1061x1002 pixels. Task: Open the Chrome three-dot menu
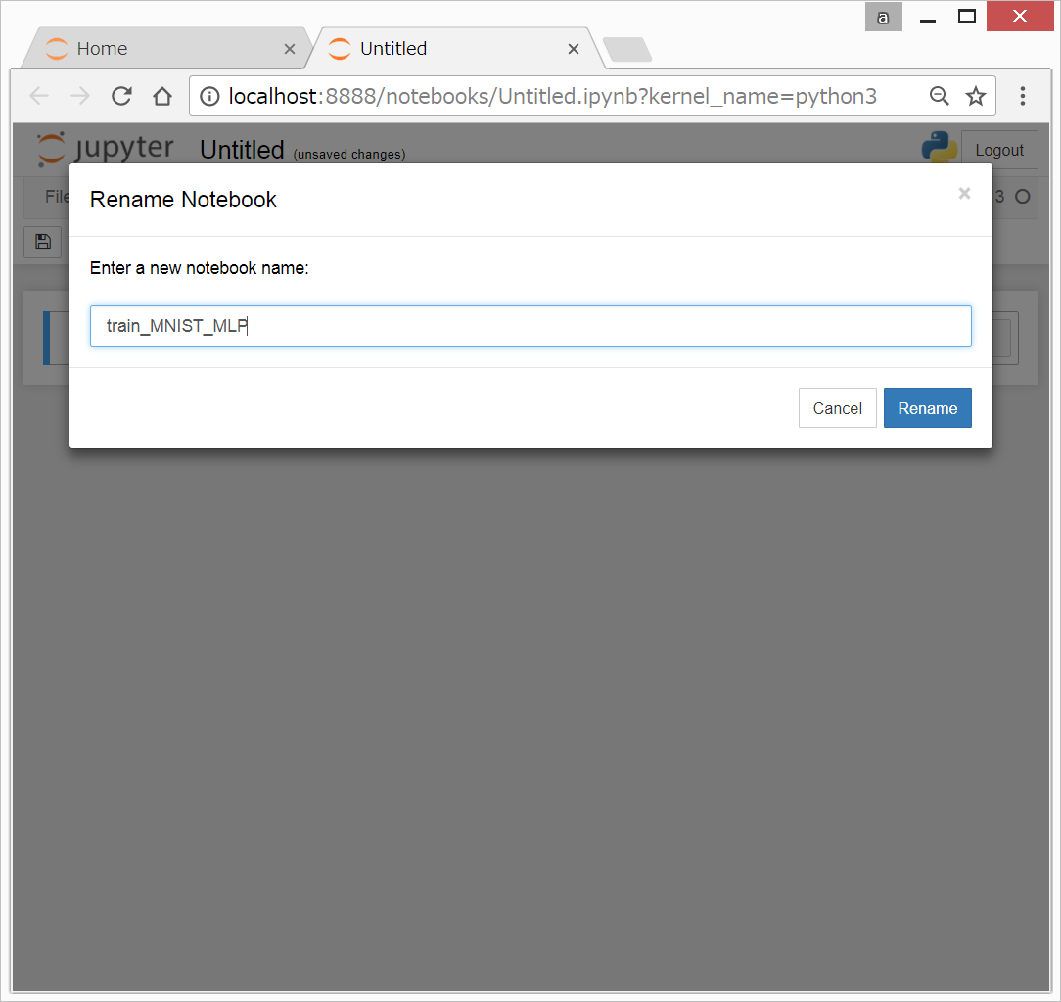(x=1023, y=96)
